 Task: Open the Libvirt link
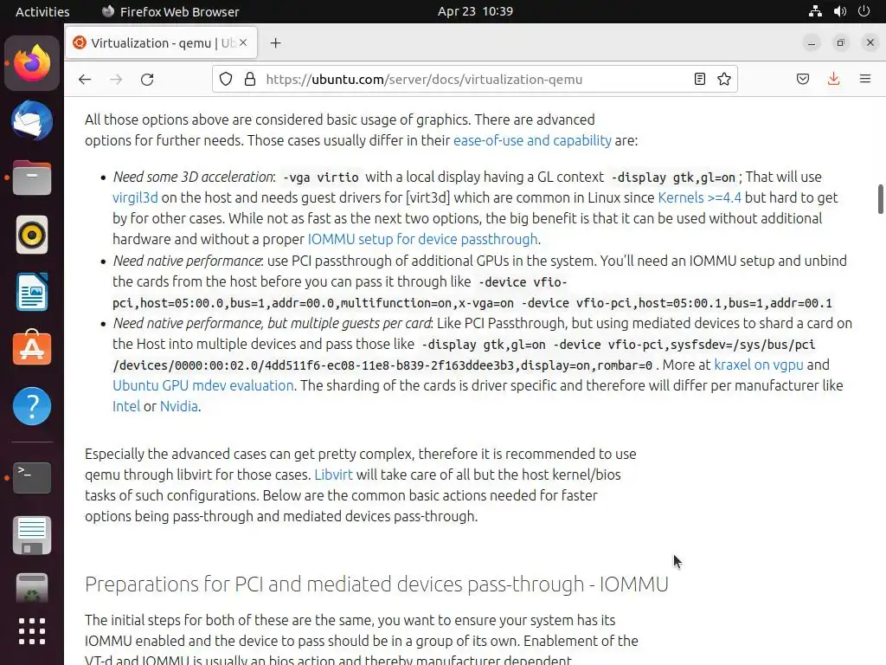[333, 475]
